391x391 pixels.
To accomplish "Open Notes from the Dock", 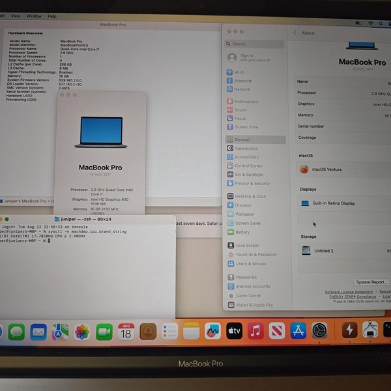I will [191, 331].
